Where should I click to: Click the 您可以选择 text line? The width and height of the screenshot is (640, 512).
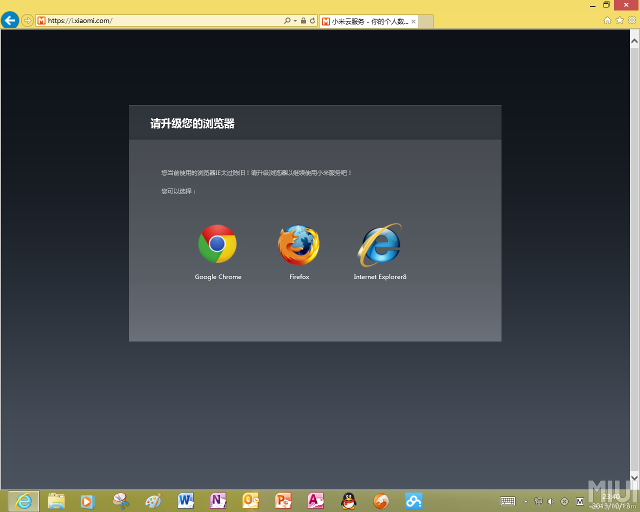178,191
